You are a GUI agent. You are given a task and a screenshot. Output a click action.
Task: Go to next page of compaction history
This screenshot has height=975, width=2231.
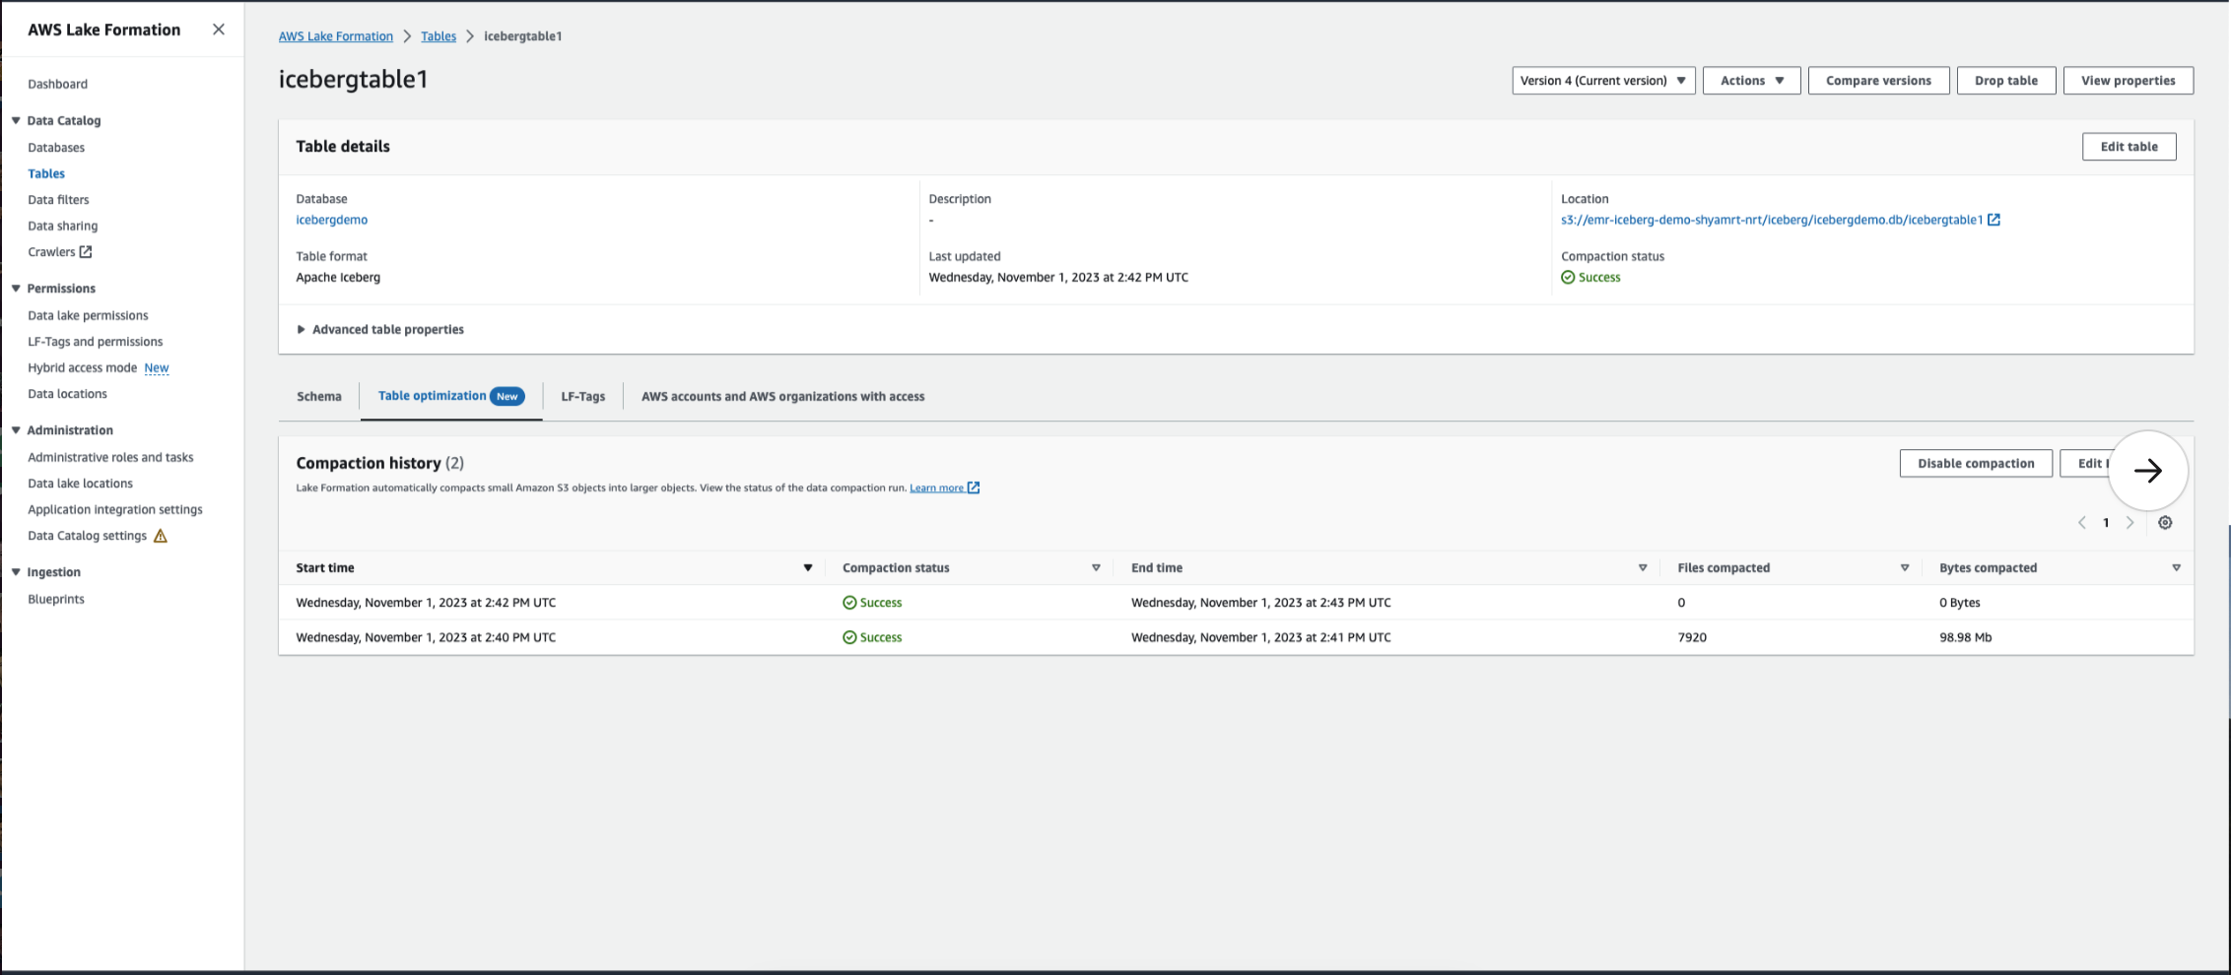(2130, 523)
